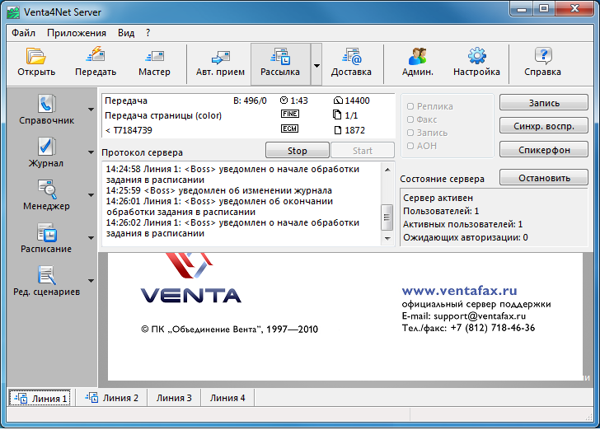Click the pages icon beside 1/1

click(337, 115)
